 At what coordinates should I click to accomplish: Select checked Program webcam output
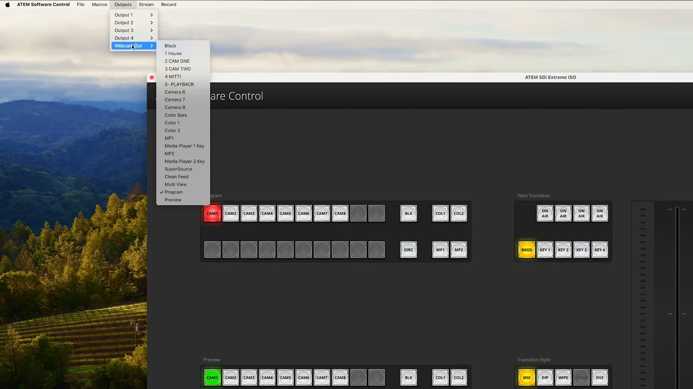[183, 192]
